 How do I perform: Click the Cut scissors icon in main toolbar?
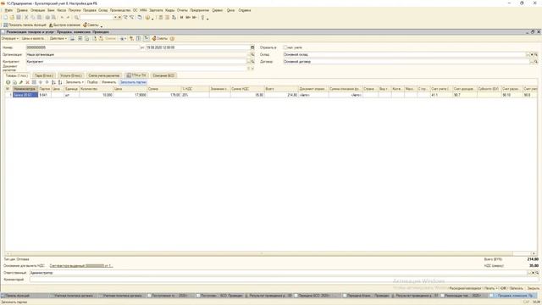pos(26,17)
